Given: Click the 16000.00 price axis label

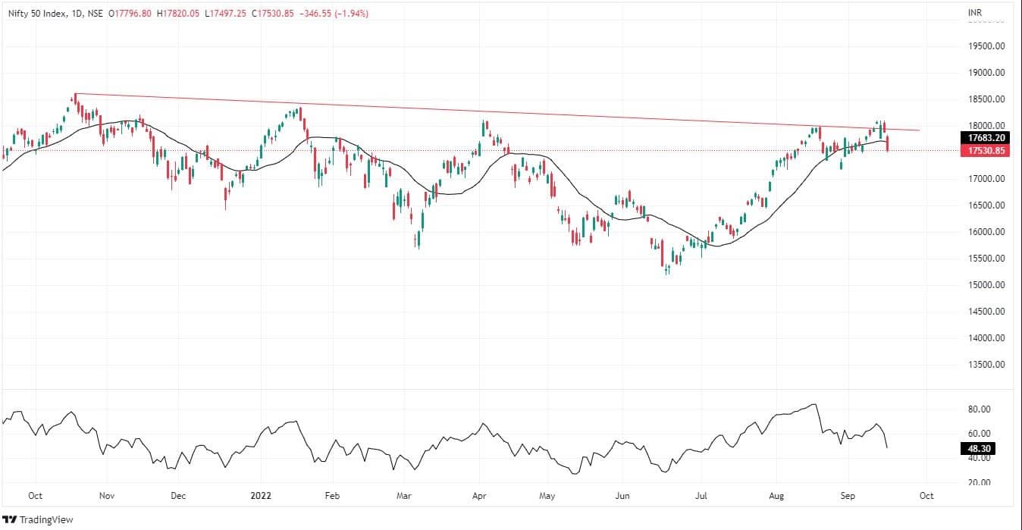Looking at the screenshot, I should tap(988, 232).
